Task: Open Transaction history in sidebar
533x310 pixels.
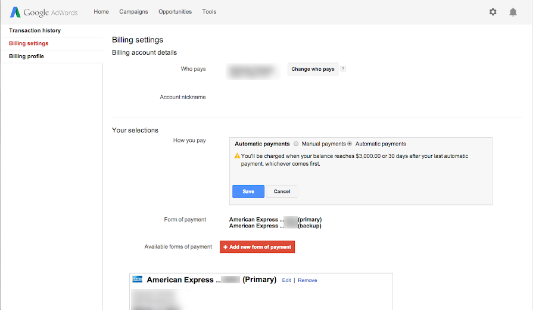Action: [x=35, y=30]
